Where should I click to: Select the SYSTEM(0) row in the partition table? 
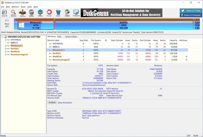pyautogui.click(x=117, y=44)
